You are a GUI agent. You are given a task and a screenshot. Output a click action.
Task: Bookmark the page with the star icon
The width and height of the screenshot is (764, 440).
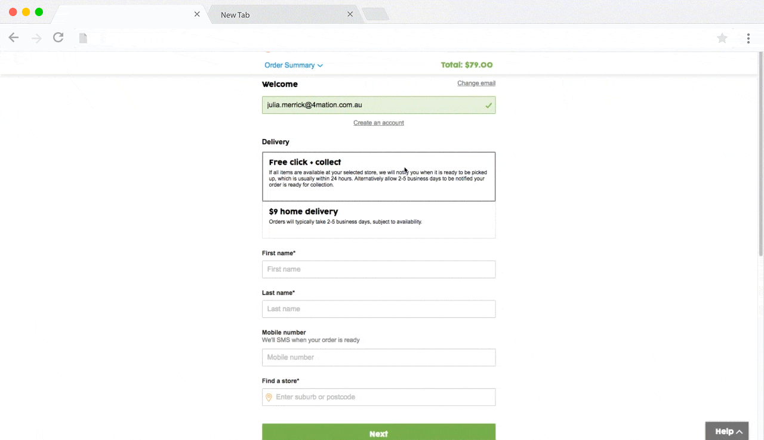point(722,38)
